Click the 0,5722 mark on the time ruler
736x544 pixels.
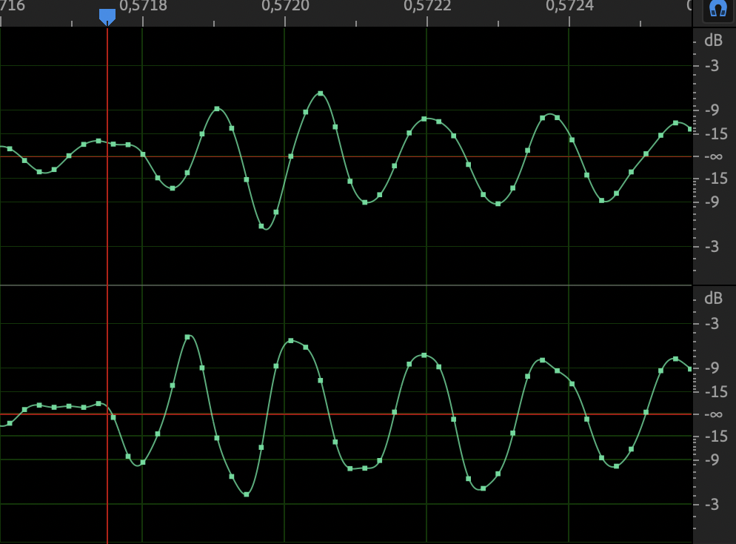pos(428,7)
